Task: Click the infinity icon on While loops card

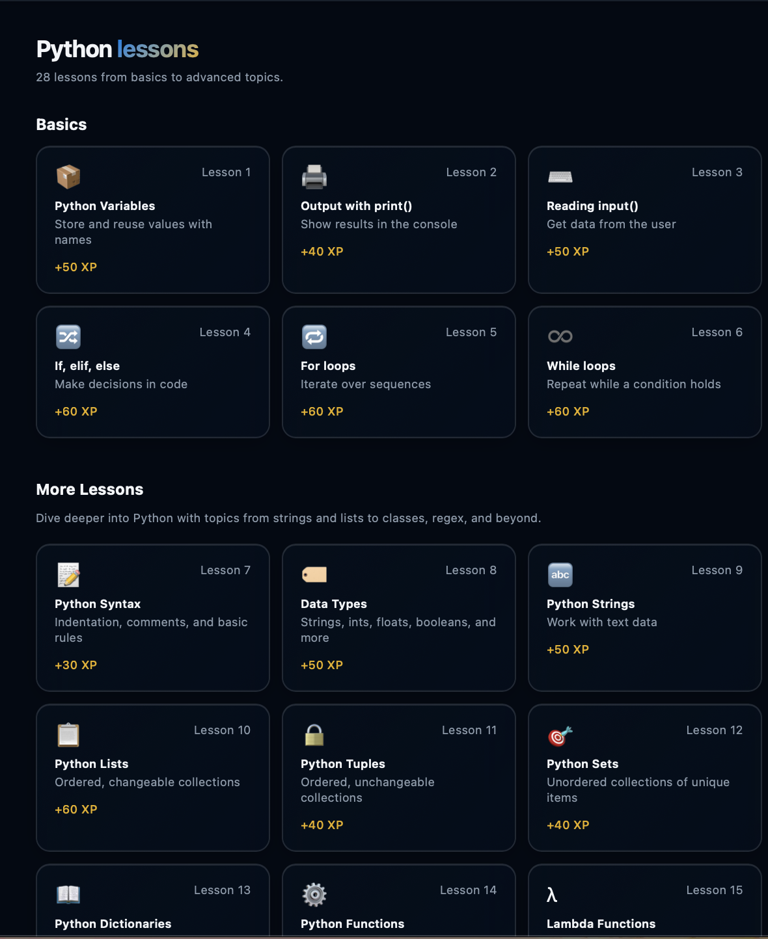Action: [x=560, y=336]
